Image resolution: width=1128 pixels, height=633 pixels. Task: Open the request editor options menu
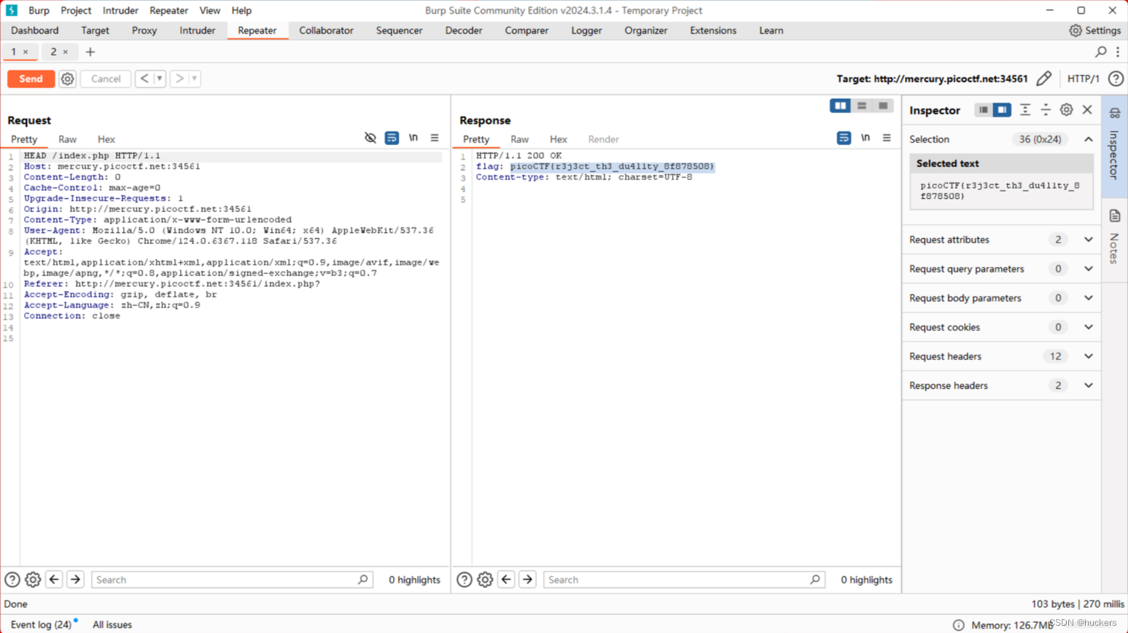(435, 138)
